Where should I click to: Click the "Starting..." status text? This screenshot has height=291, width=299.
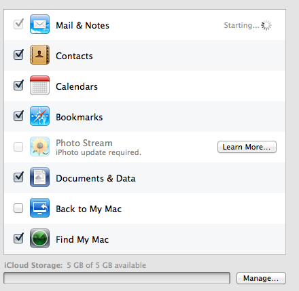pos(241,25)
